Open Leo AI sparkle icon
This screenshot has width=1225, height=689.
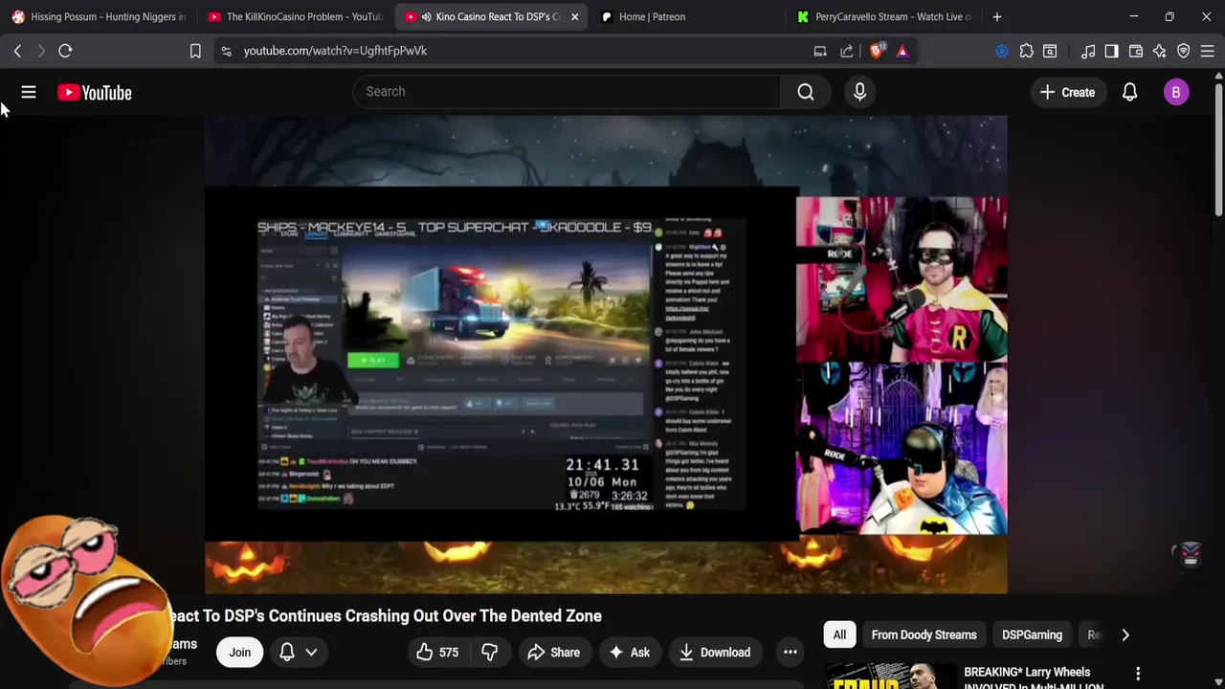pos(1159,51)
